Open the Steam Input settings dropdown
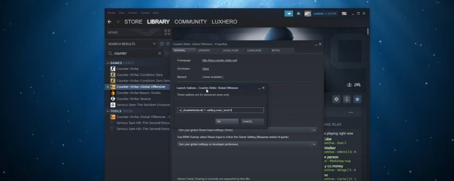Image resolution: width=454 pixels, height=181 pixels. [247, 130]
